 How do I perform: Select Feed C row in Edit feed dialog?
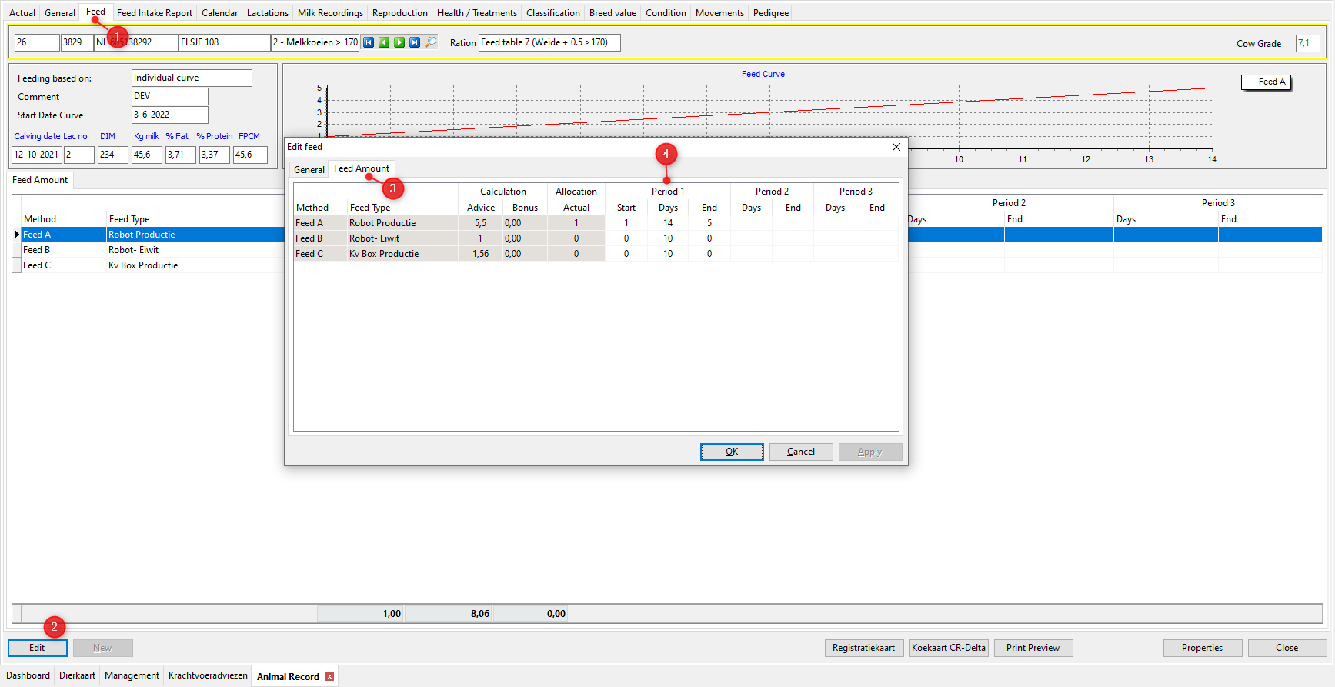pos(596,254)
